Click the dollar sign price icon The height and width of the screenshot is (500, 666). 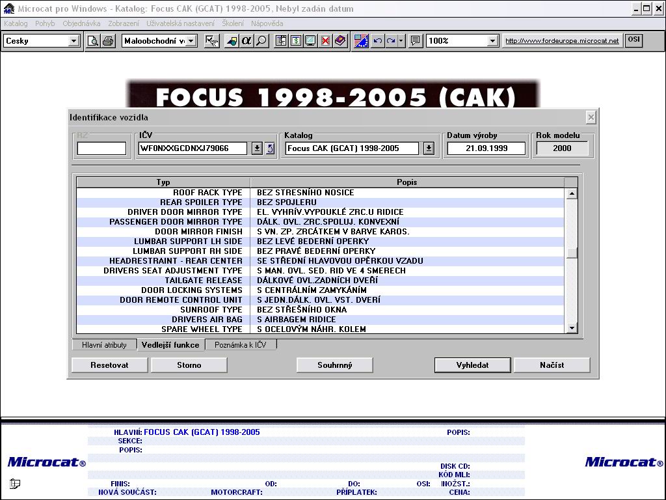296,41
